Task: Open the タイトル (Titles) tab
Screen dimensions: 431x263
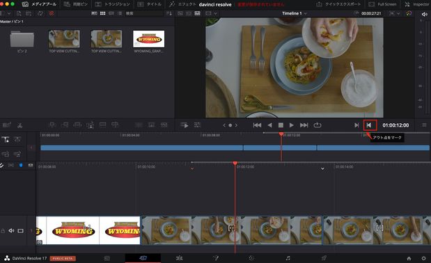Action: click(x=149, y=4)
